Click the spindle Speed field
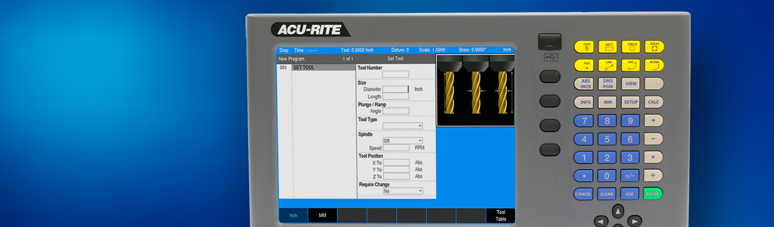774x227 pixels. tap(396, 148)
